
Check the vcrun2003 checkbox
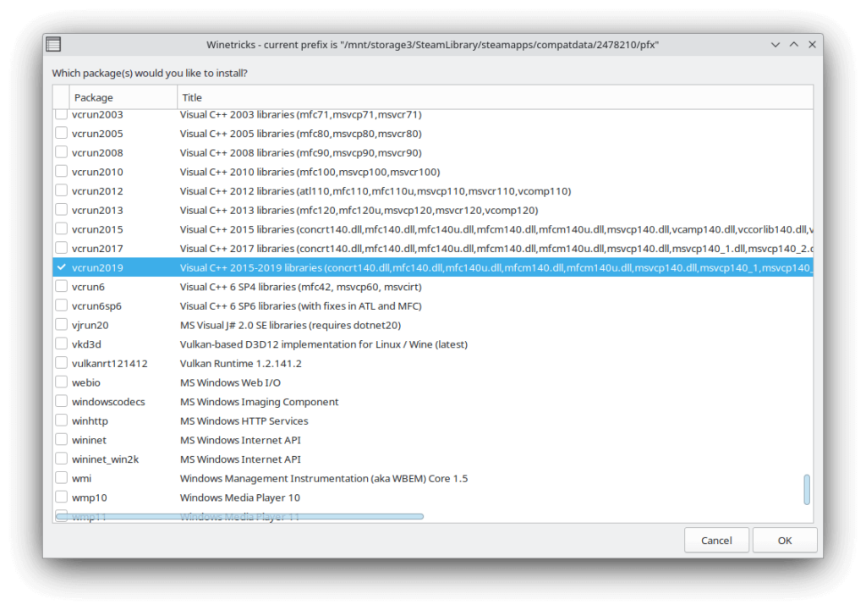(x=61, y=114)
